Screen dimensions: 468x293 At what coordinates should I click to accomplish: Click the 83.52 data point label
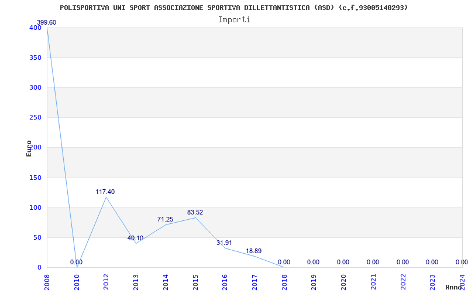(x=195, y=212)
